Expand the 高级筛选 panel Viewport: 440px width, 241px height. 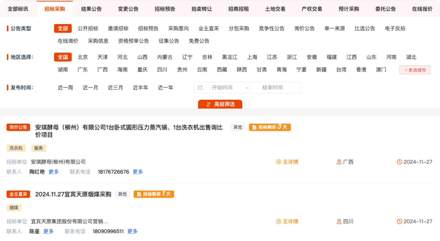pos(220,104)
